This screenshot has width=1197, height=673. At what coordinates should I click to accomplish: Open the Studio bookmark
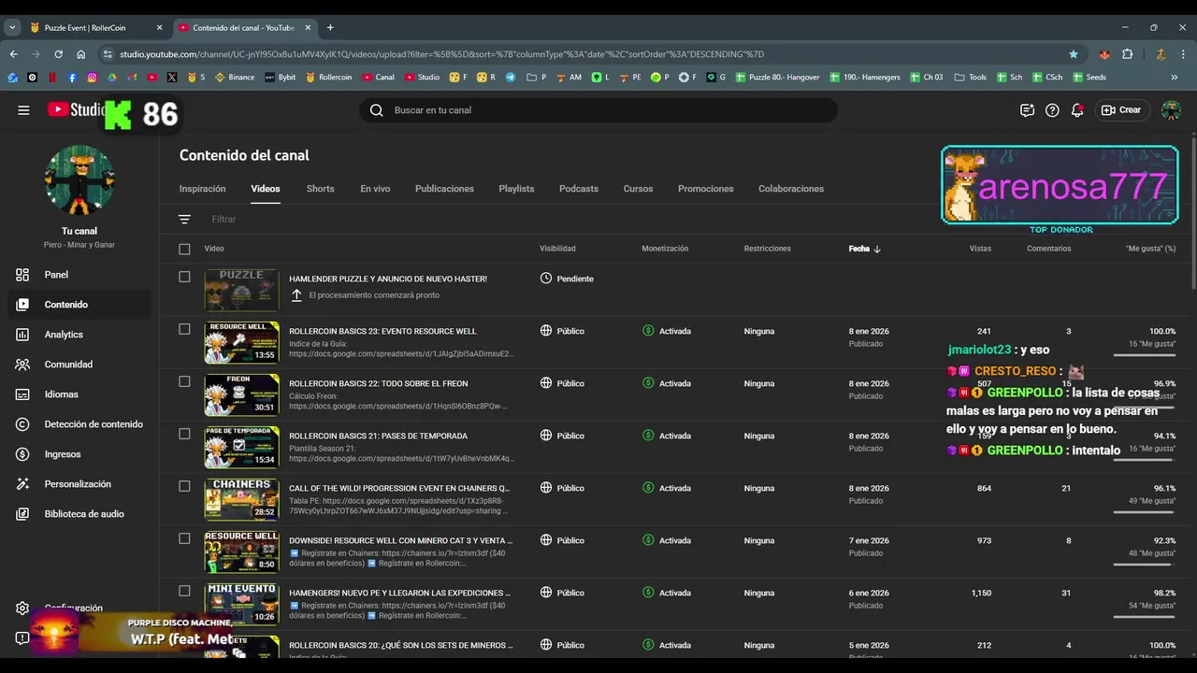(x=422, y=78)
